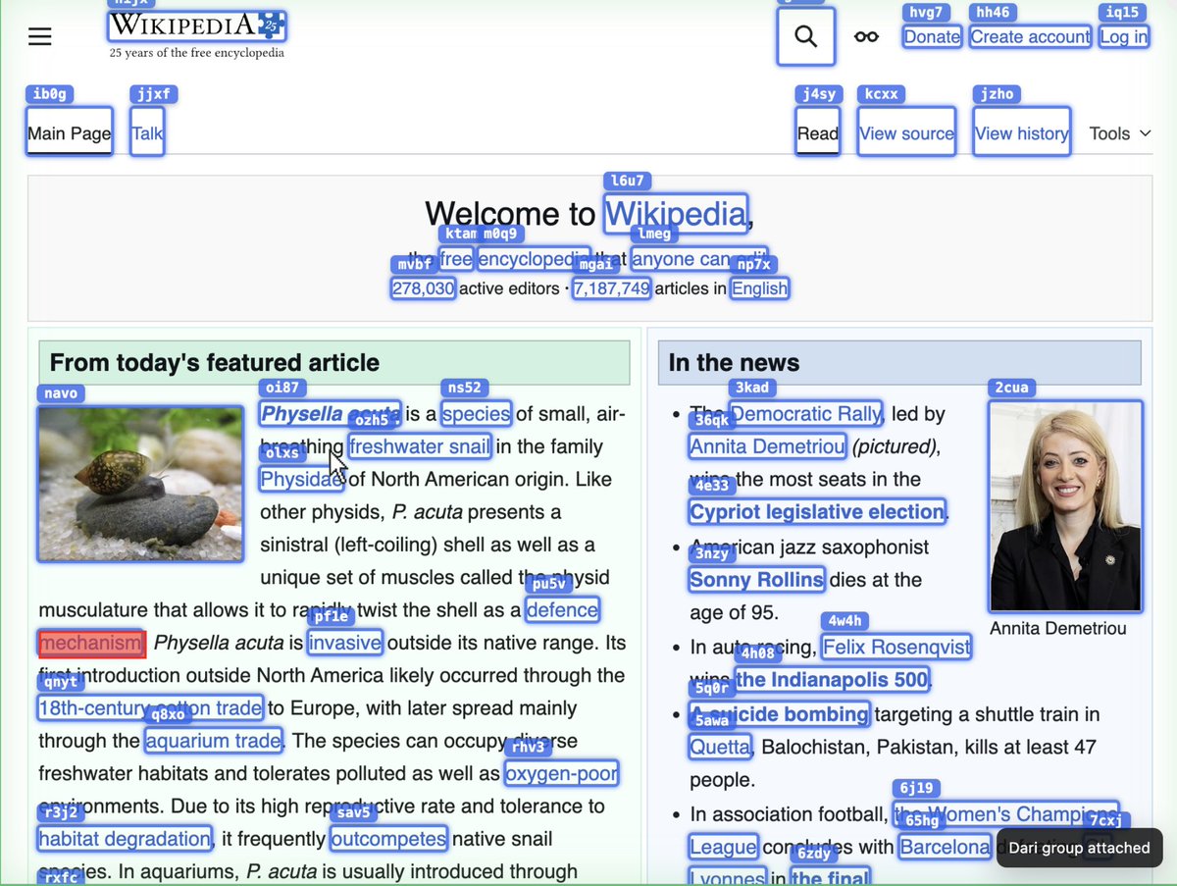Open the hamburger main menu
Viewport: 1177px width, 886px height.
point(39,37)
